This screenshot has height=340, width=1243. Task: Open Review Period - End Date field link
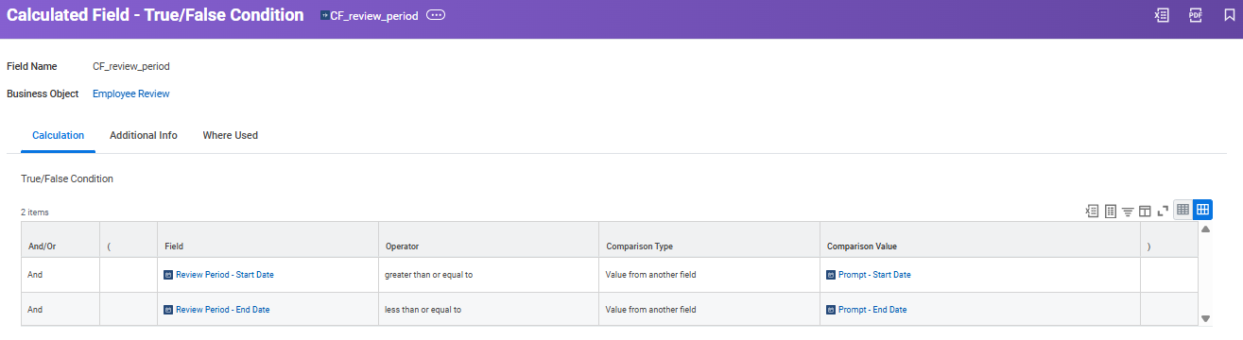(223, 310)
